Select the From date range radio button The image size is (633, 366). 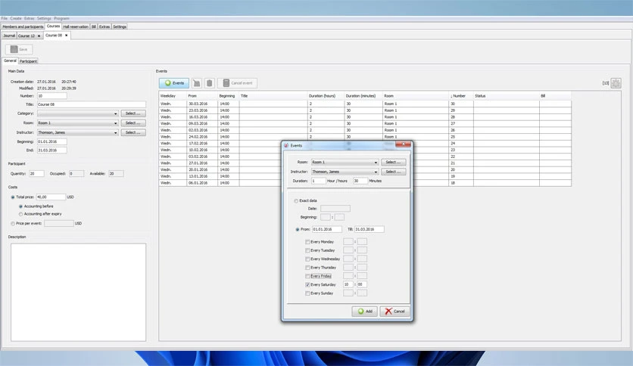pyautogui.click(x=297, y=229)
